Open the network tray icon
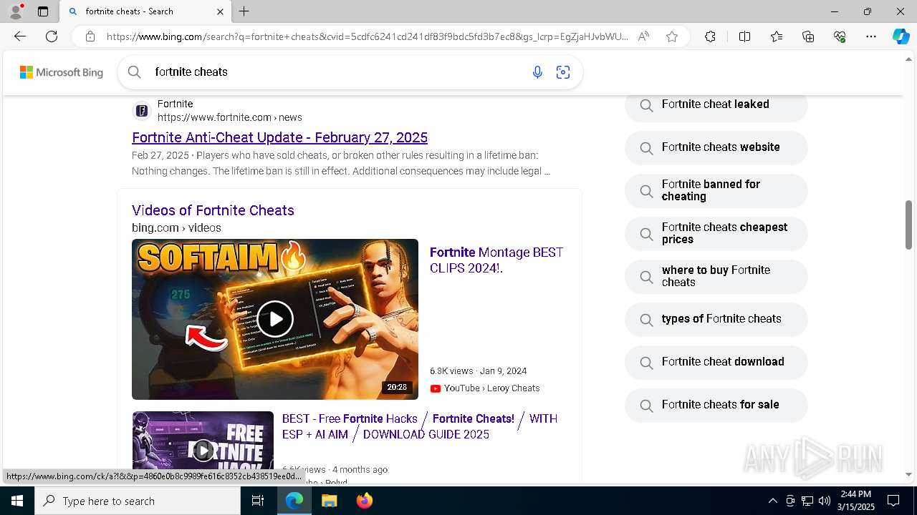The width and height of the screenshot is (917, 515). (x=807, y=501)
